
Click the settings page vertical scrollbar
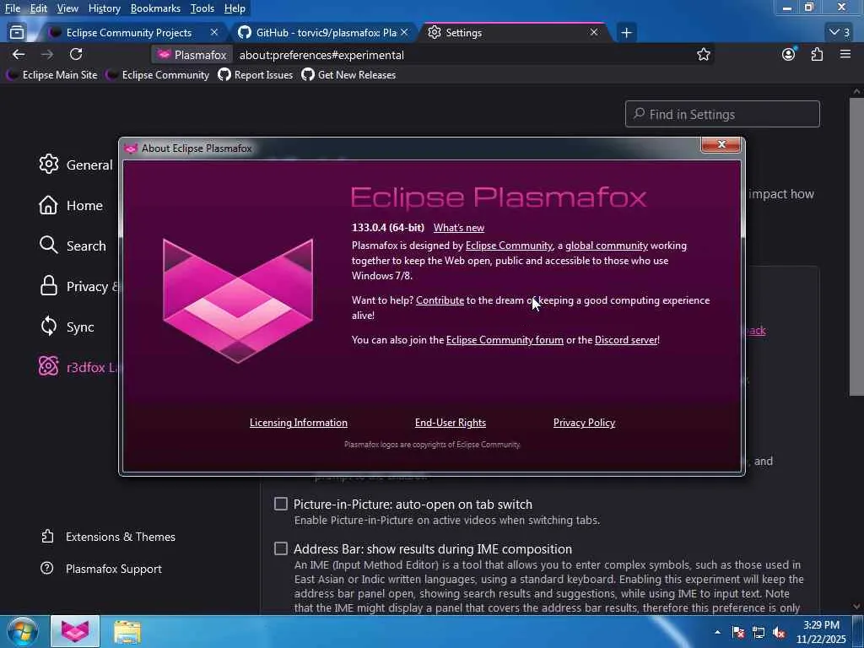[856, 246]
